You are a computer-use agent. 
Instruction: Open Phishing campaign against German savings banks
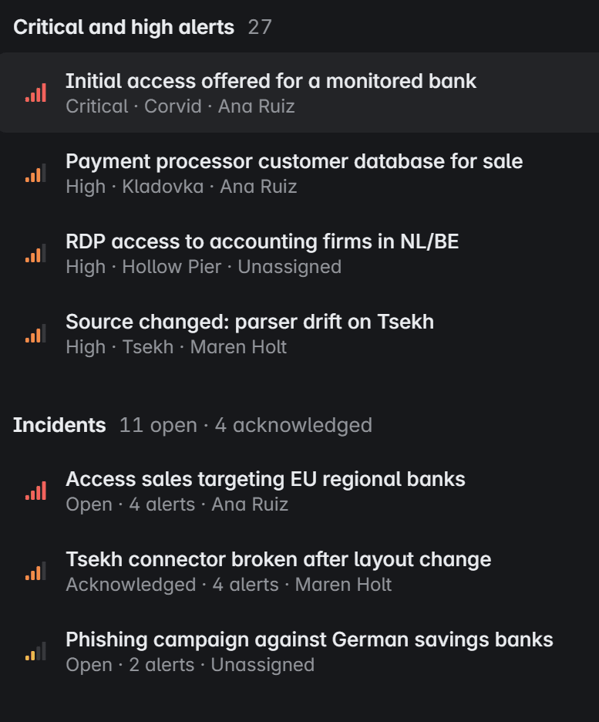pos(299,651)
